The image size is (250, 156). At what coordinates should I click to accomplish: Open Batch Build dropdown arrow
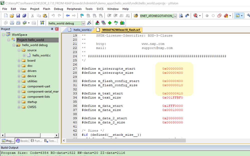click(x=29, y=23)
